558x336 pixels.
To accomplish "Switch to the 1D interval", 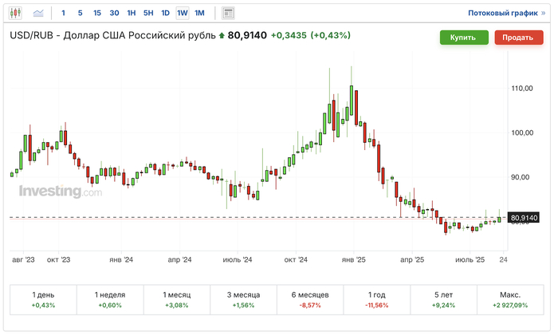I will 165,13.
